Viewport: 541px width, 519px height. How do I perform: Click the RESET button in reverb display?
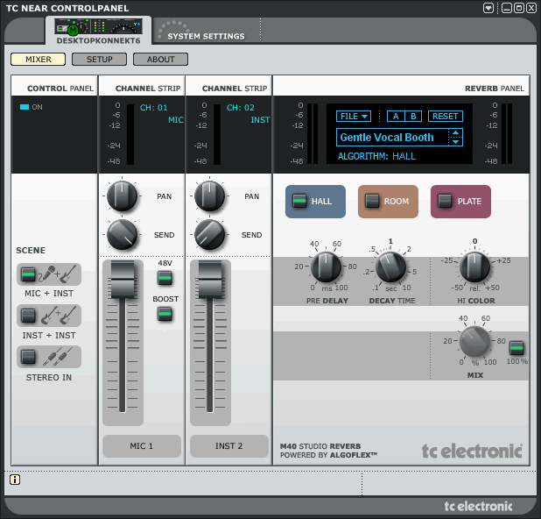pos(445,116)
